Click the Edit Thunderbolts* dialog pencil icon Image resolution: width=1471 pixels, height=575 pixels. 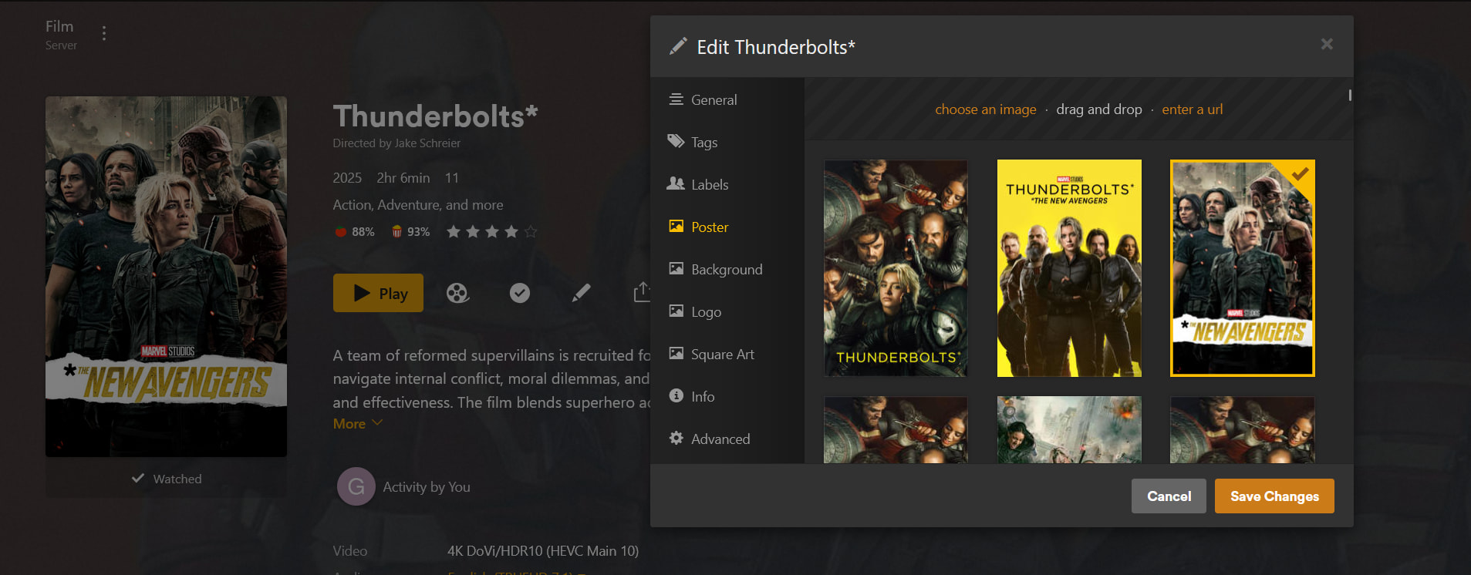678,46
